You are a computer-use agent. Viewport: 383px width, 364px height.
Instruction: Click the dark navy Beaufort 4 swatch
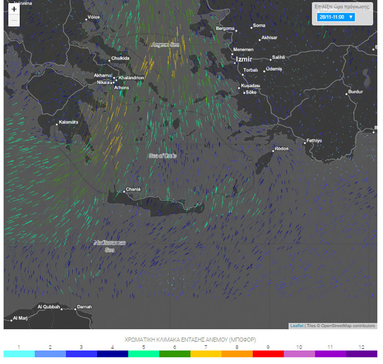tap(112, 354)
